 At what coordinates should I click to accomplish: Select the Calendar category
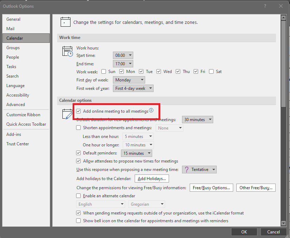point(26,38)
